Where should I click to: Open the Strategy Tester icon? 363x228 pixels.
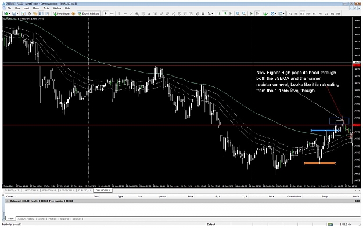coord(47,13)
